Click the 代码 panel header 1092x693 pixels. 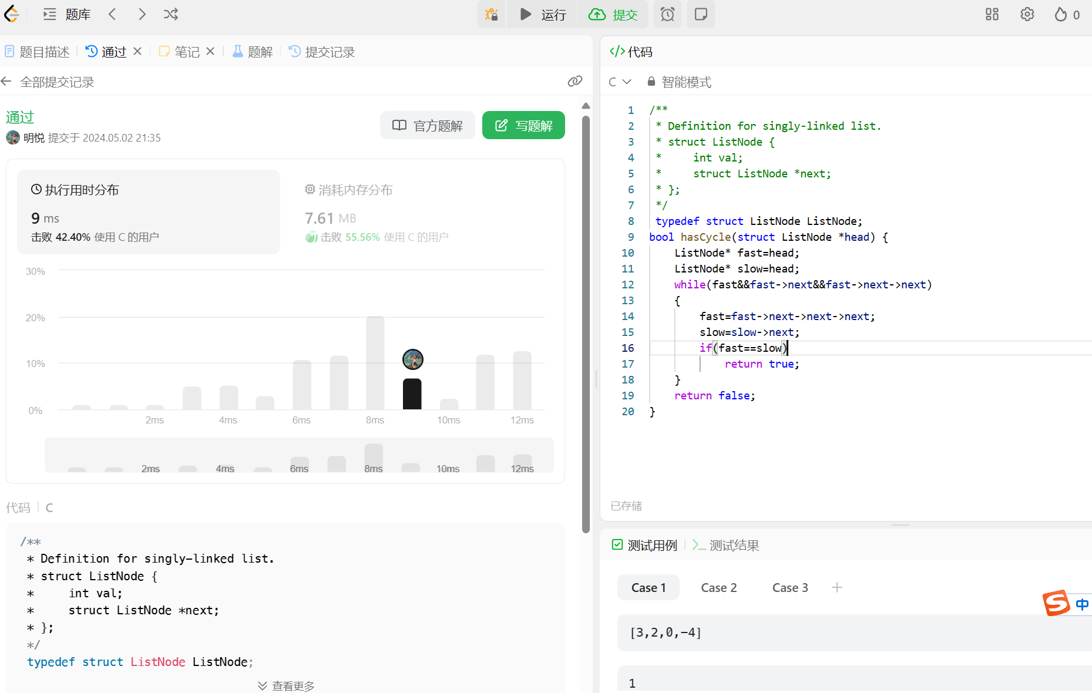tap(631, 52)
